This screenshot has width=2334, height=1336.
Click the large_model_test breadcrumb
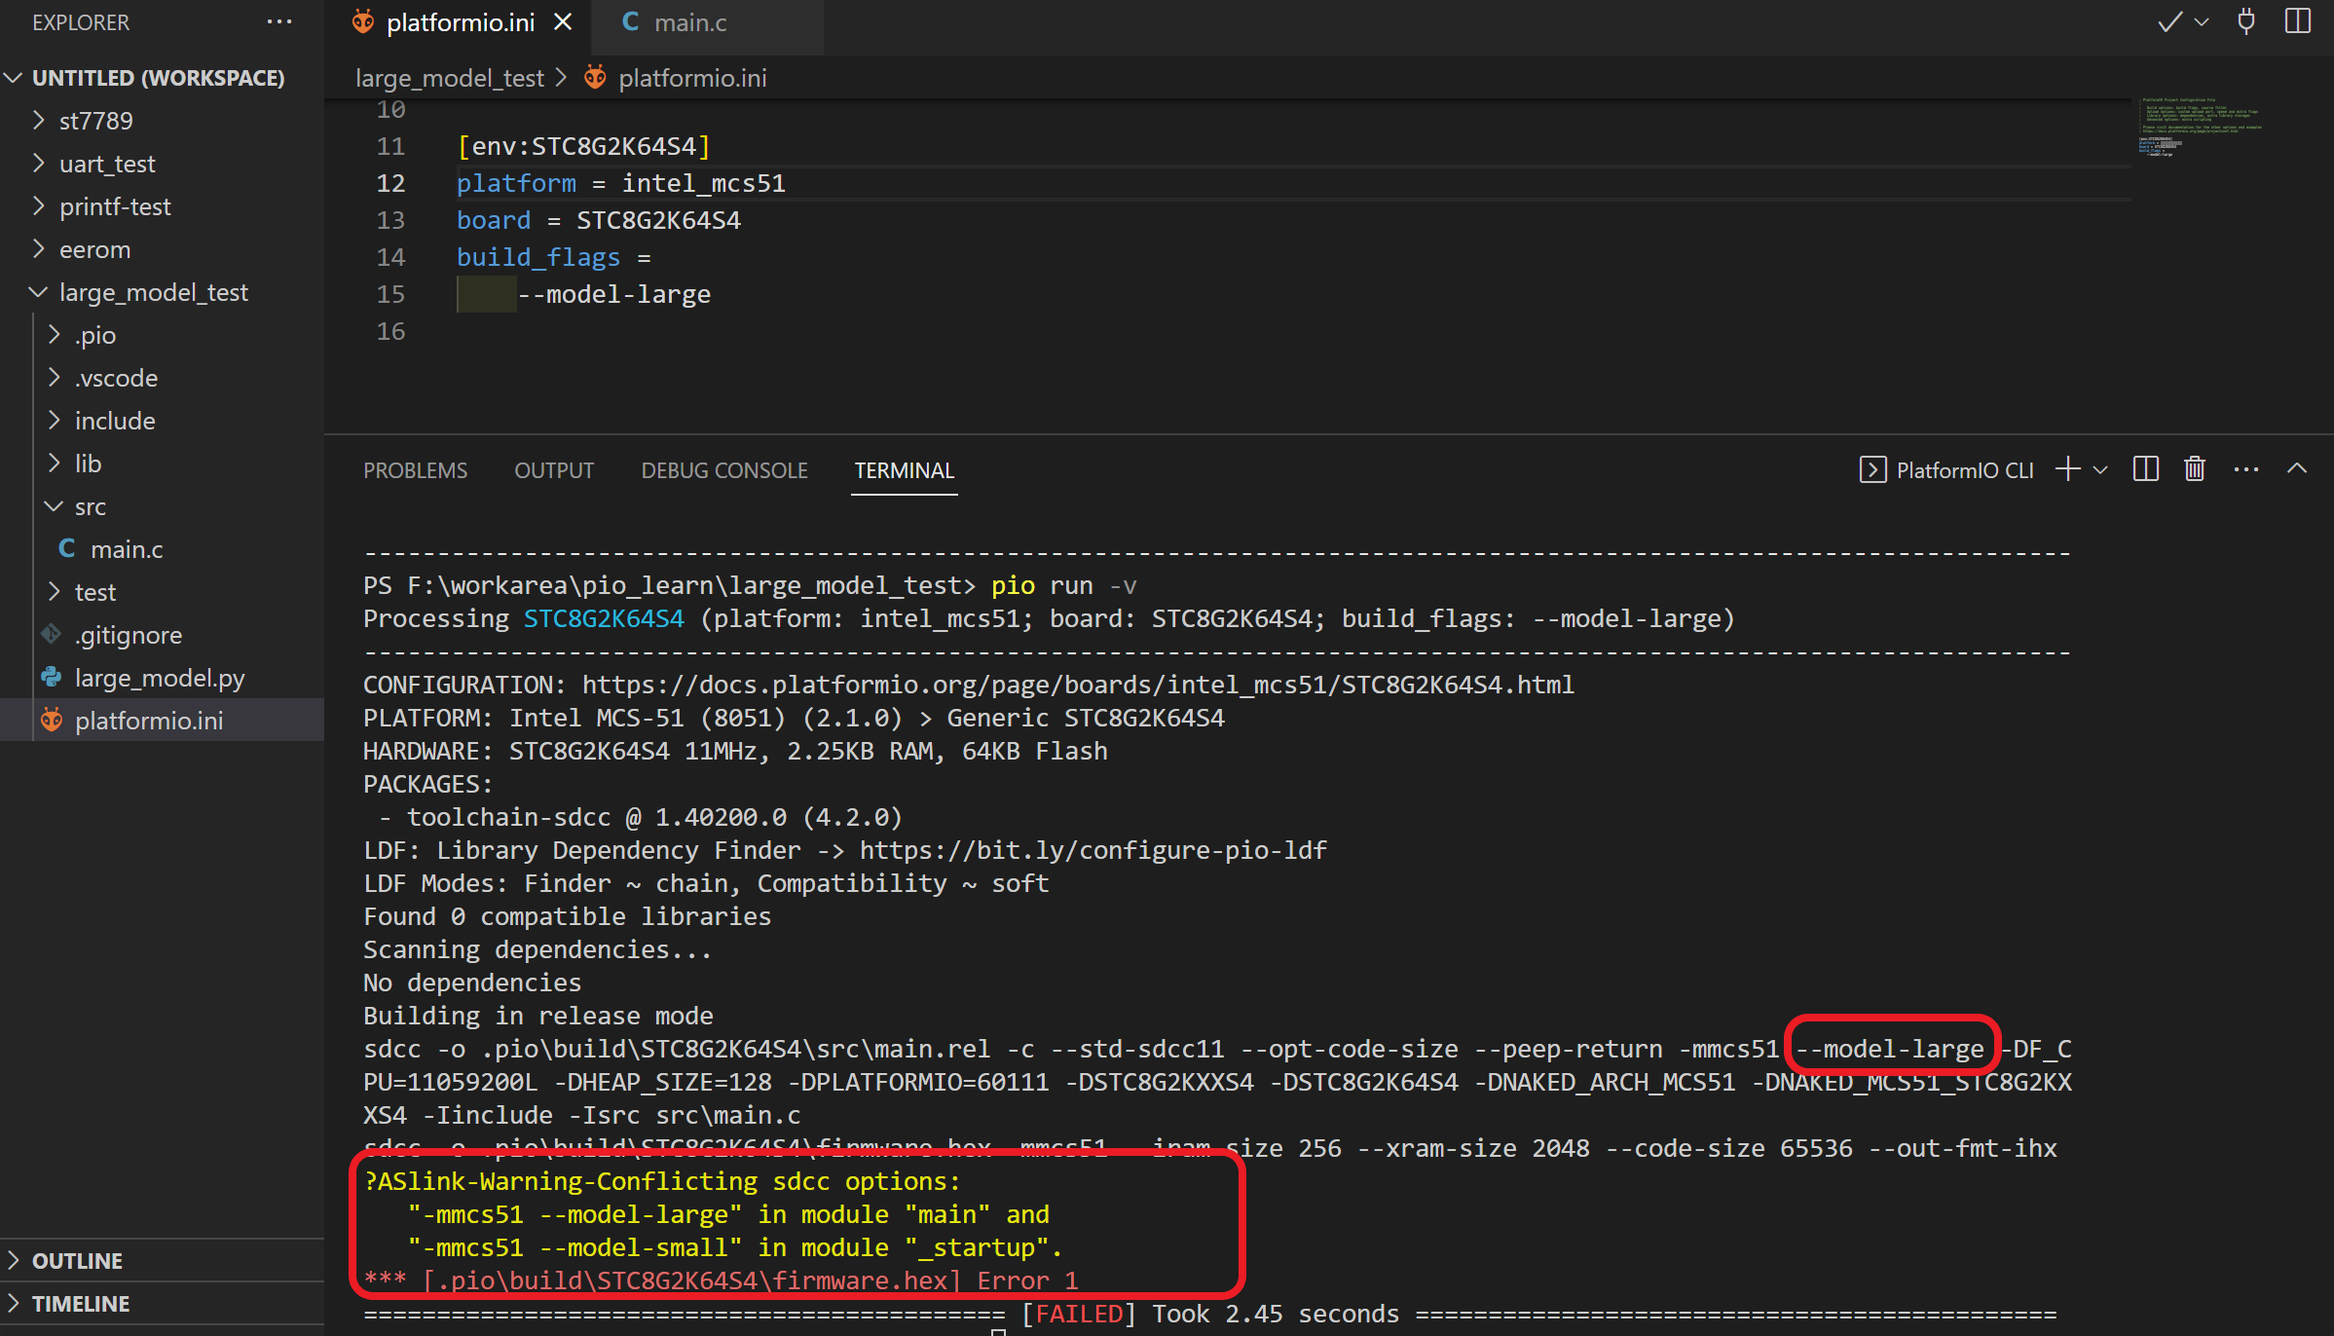(450, 78)
